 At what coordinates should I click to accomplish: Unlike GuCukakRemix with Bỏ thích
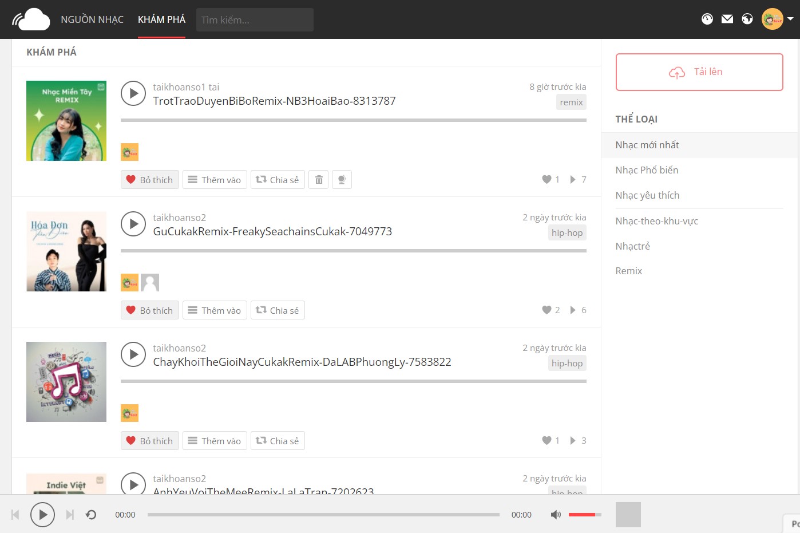pyautogui.click(x=150, y=310)
